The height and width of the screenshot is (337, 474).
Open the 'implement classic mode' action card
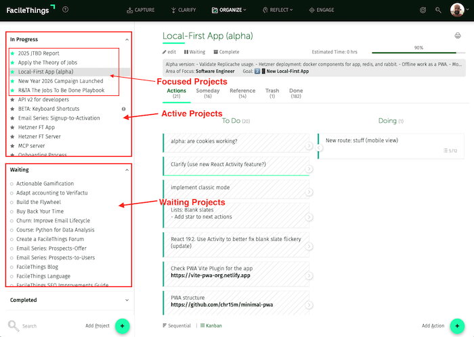(x=236, y=188)
